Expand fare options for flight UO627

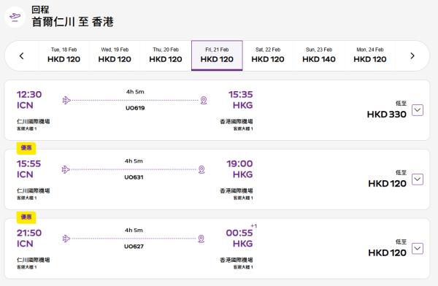pyautogui.click(x=418, y=249)
